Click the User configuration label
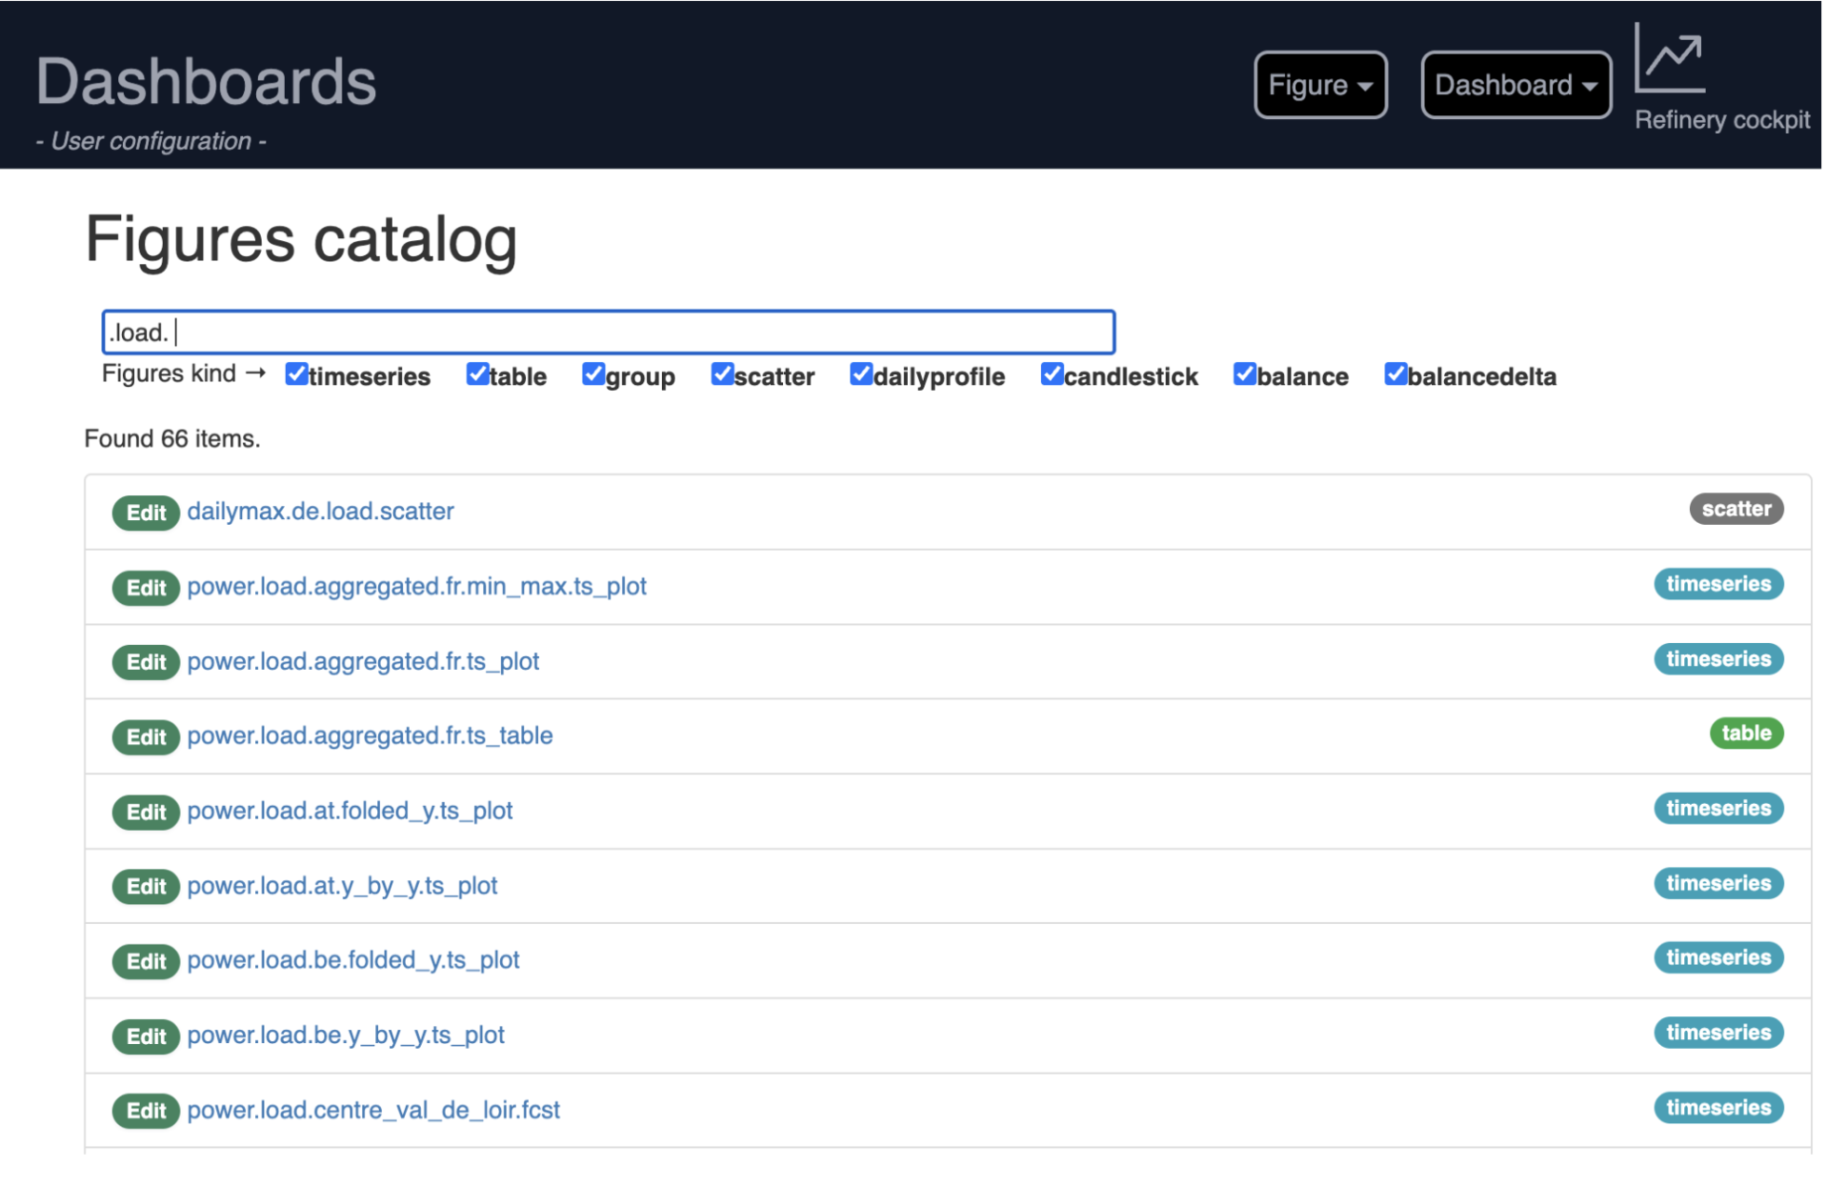1823x1178 pixels. (x=151, y=141)
